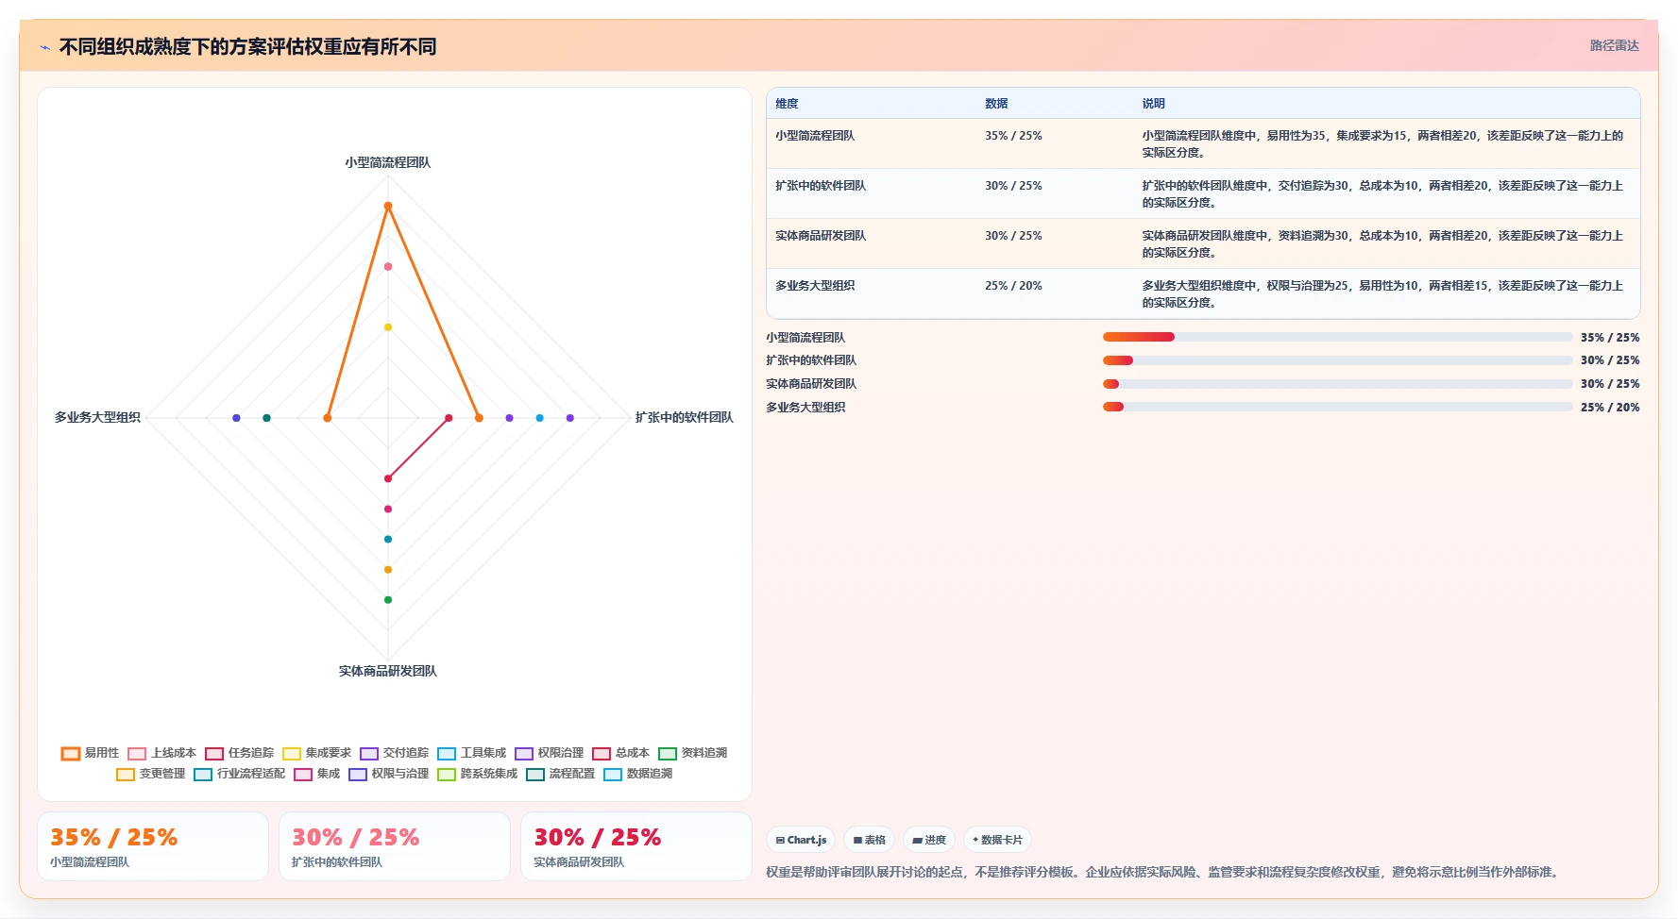This screenshot has height=919, width=1678.
Task: Click the Chart.js chip
Action: click(x=801, y=840)
